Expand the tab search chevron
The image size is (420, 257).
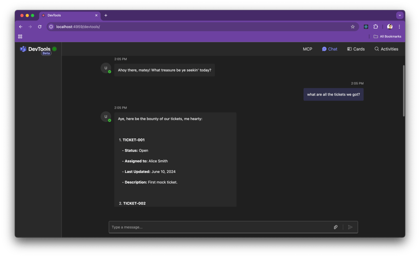point(399,15)
